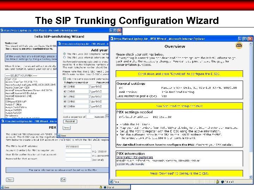Image resolution: width=254 pixels, height=190 pixels.
Task: Click telephone number field containing 081234563
Action: [76, 101]
